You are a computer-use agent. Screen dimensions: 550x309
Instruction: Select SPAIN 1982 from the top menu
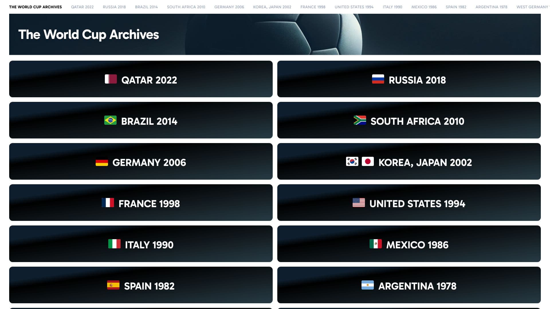pos(456,7)
